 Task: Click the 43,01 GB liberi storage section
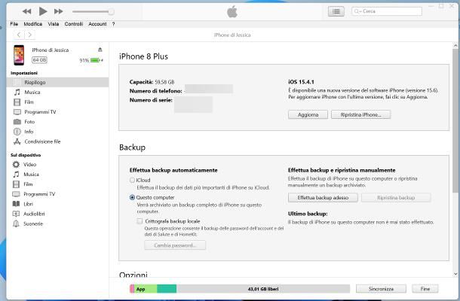click(x=263, y=289)
